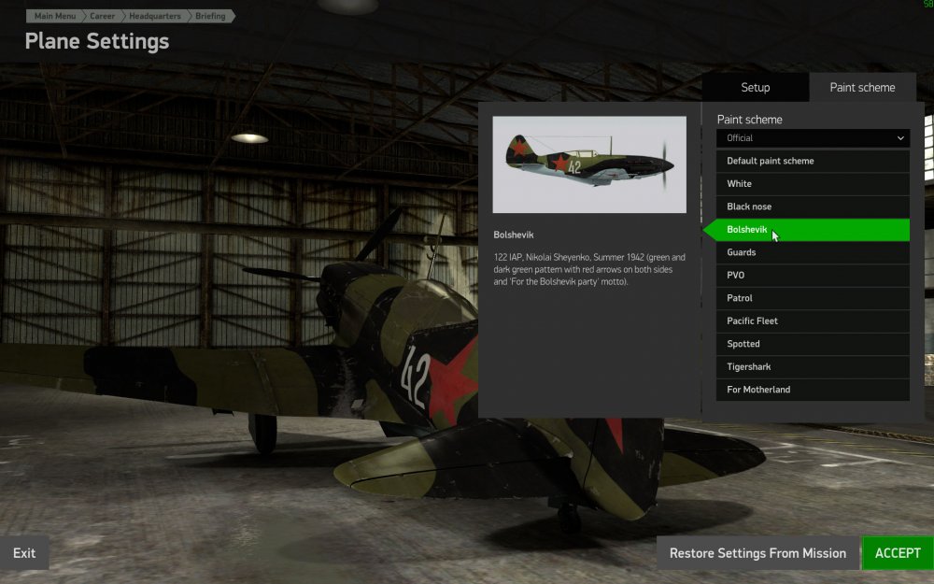The width and height of the screenshot is (934, 584).
Task: Apply the Guards paint scheme
Action: click(x=813, y=252)
